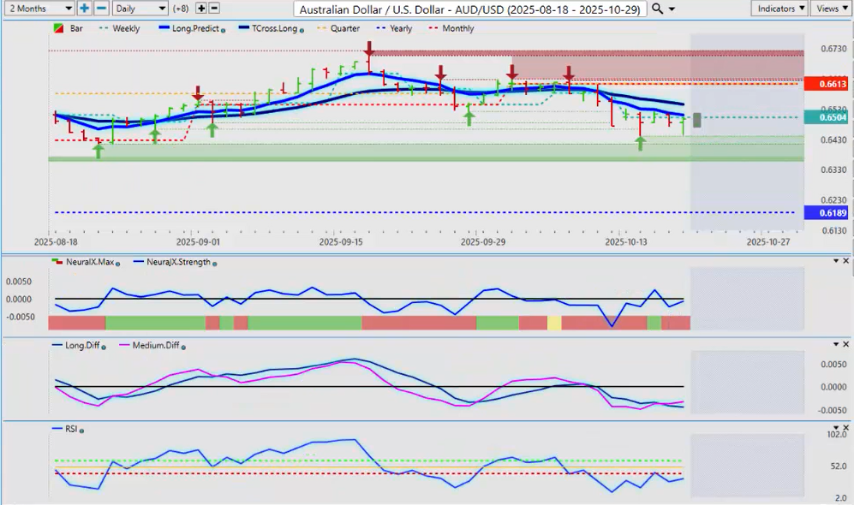Open the Daily interval dropdown
The height and width of the screenshot is (505, 854).
click(x=140, y=9)
